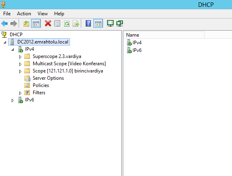
Task: Collapse the IPv4 tree node
Action: [13, 50]
